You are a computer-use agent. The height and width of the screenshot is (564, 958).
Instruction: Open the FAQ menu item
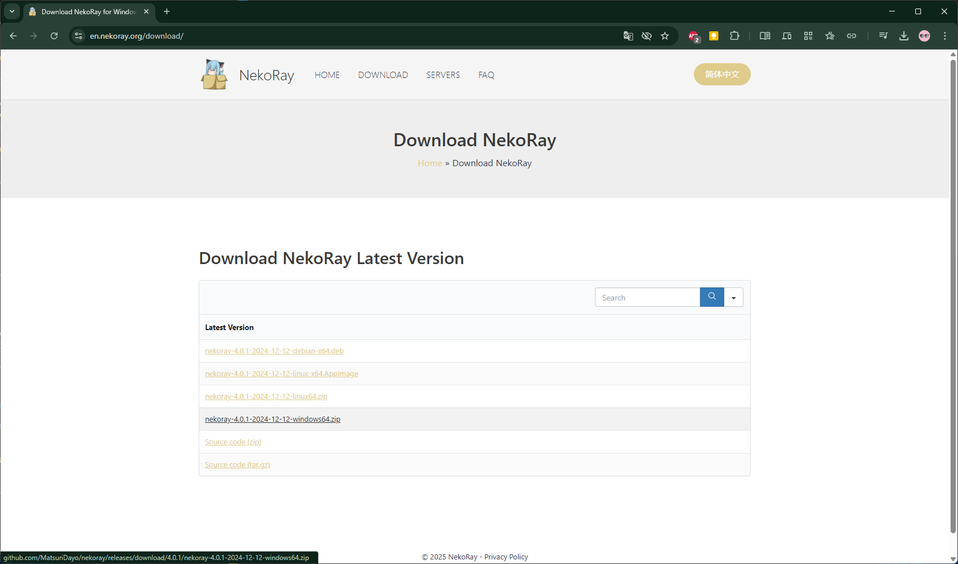[x=486, y=75]
